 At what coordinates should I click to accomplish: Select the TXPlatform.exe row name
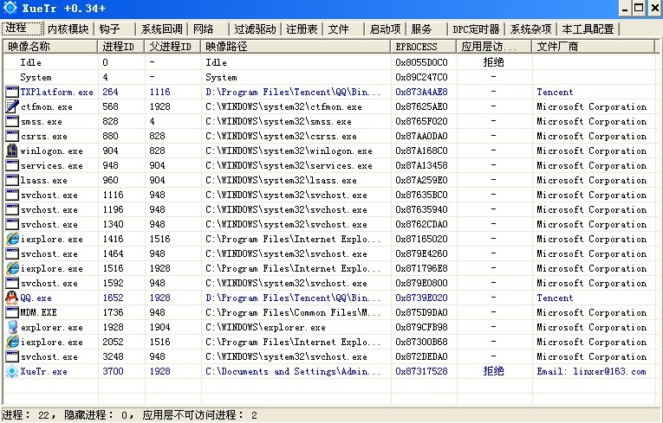(x=56, y=92)
